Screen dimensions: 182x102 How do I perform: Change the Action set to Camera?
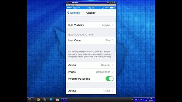click(91, 65)
